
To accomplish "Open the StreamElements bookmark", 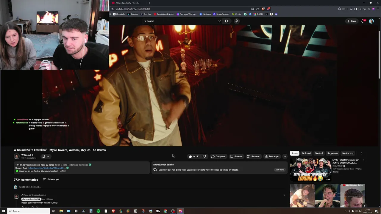I will (221, 14).
